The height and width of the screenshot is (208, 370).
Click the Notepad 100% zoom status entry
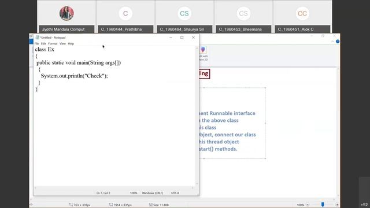(x=134, y=193)
